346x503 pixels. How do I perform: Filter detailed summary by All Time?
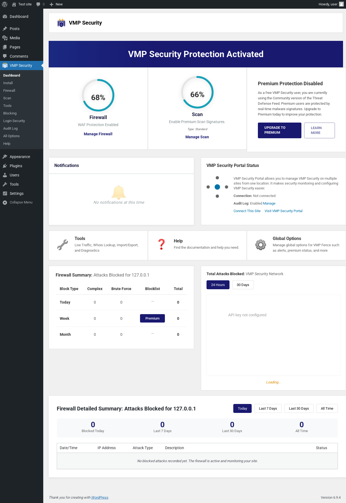(x=327, y=409)
